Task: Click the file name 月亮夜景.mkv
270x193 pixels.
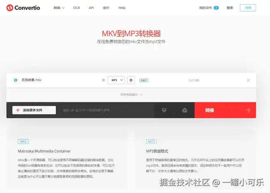Action: [31, 80]
